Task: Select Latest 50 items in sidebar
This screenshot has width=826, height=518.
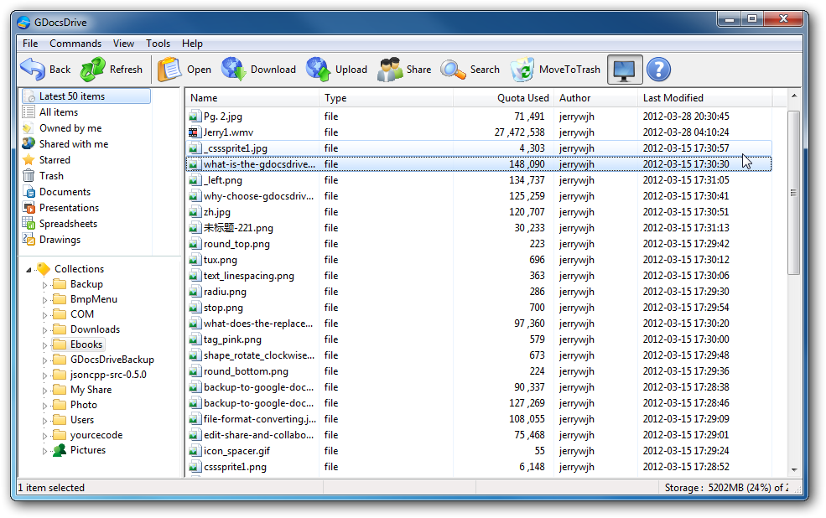Action: point(86,96)
